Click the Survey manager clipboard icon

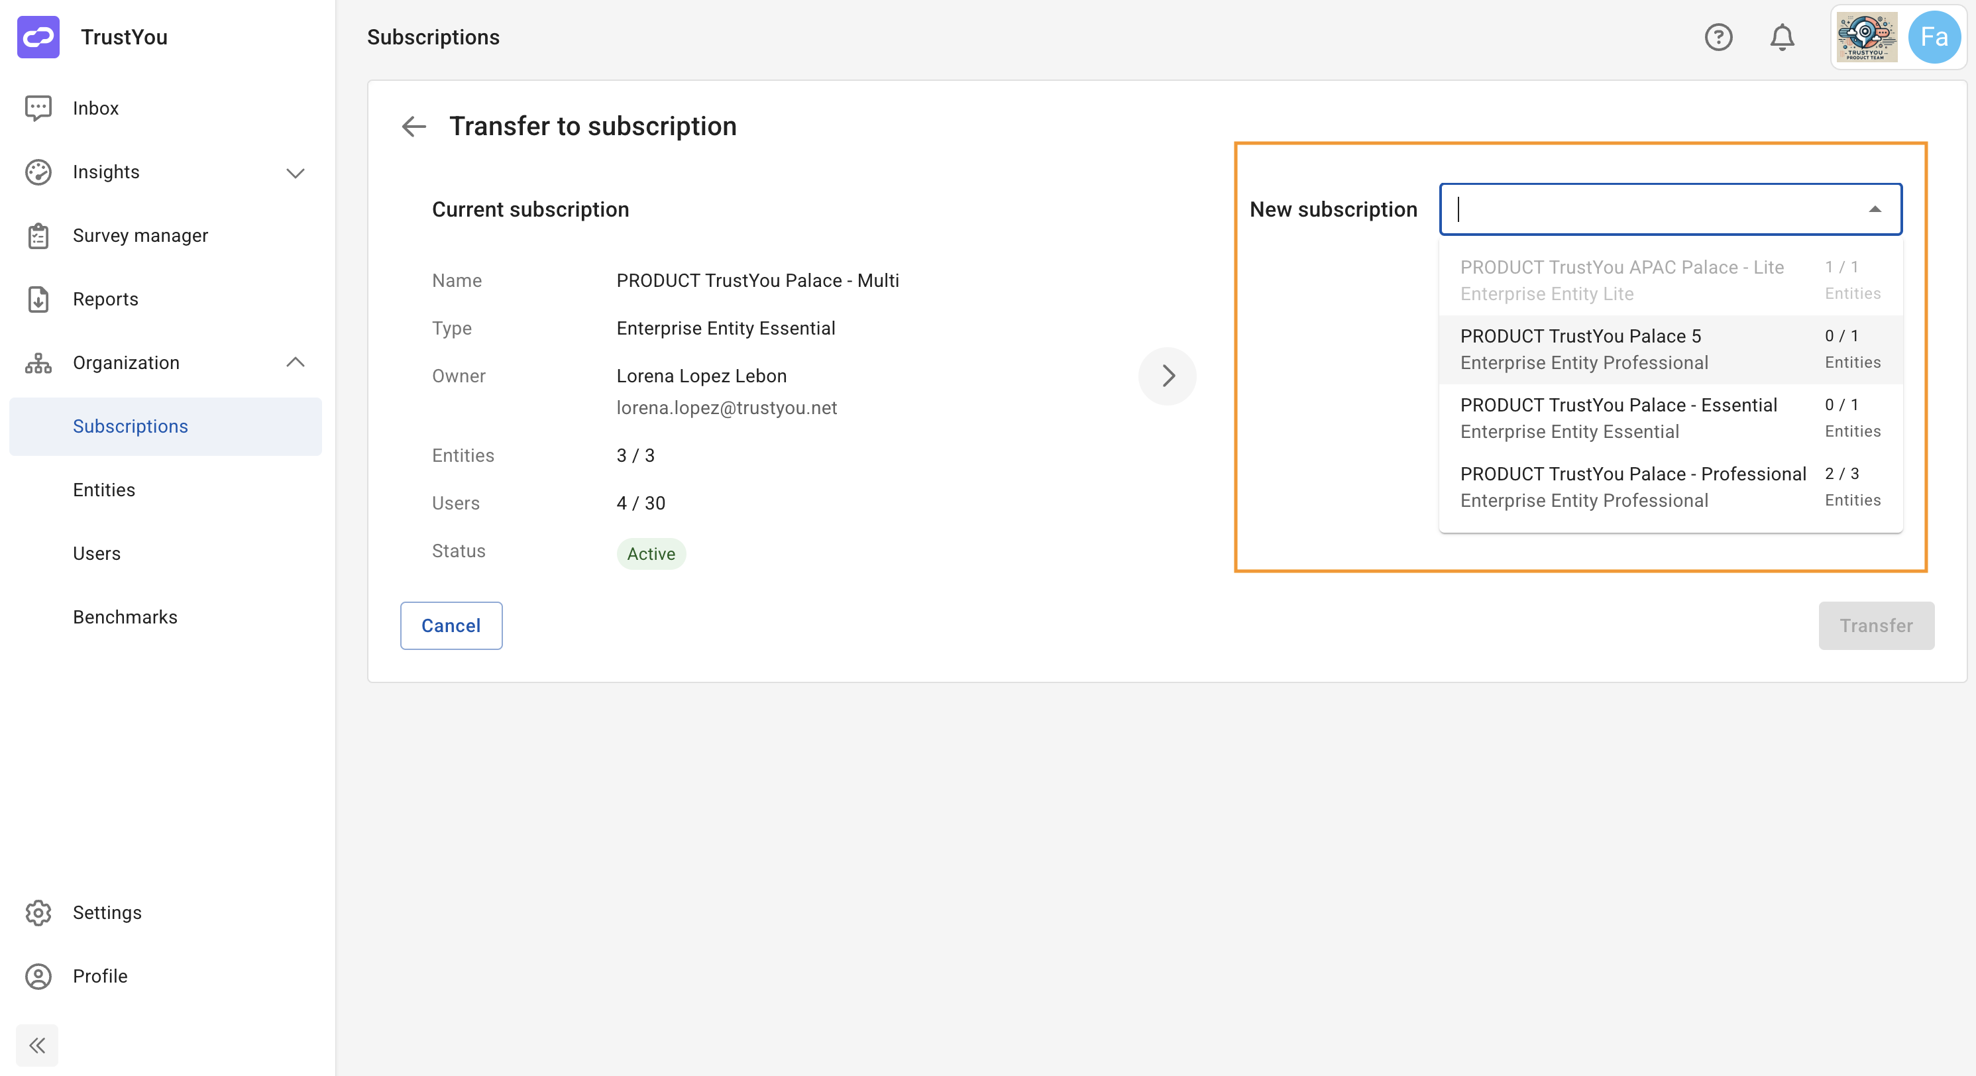click(x=38, y=235)
